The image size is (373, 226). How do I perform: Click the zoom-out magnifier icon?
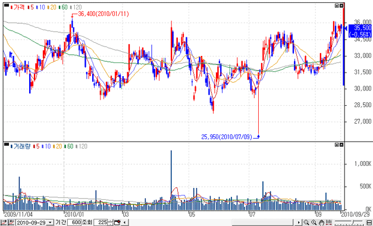(306, 222)
